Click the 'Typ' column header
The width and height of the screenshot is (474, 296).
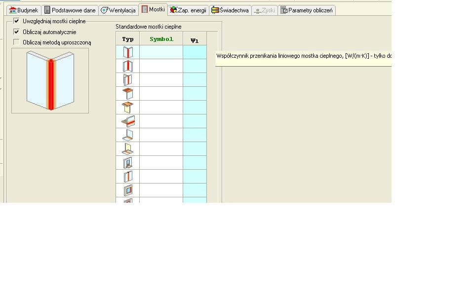pos(127,39)
